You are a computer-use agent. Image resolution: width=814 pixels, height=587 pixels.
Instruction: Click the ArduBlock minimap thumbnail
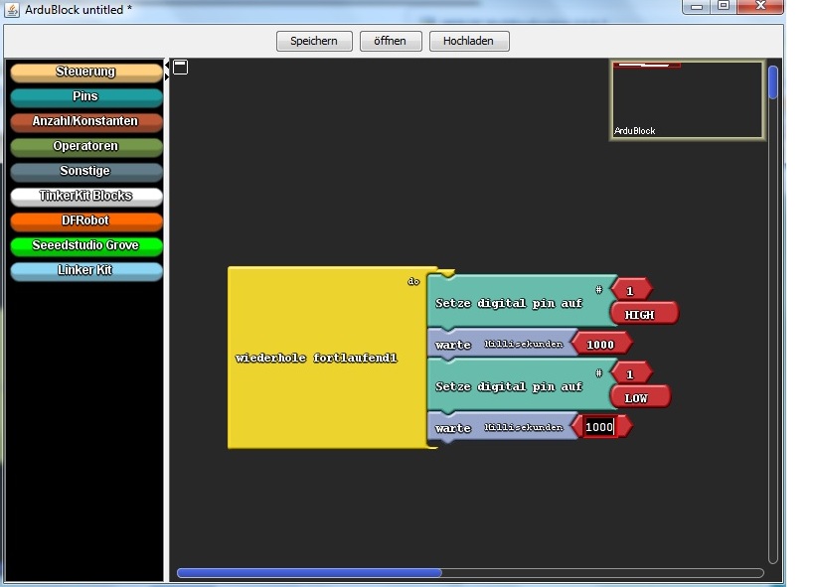(687, 99)
